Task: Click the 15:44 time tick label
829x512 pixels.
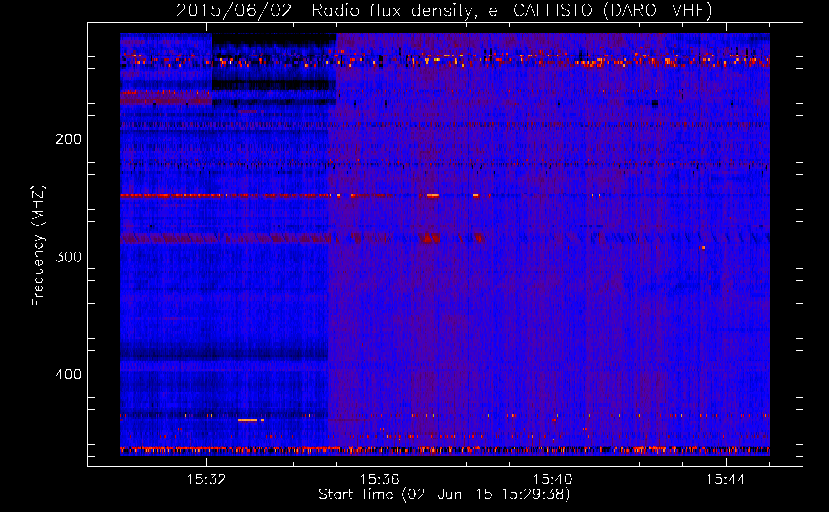Action: 726,480
